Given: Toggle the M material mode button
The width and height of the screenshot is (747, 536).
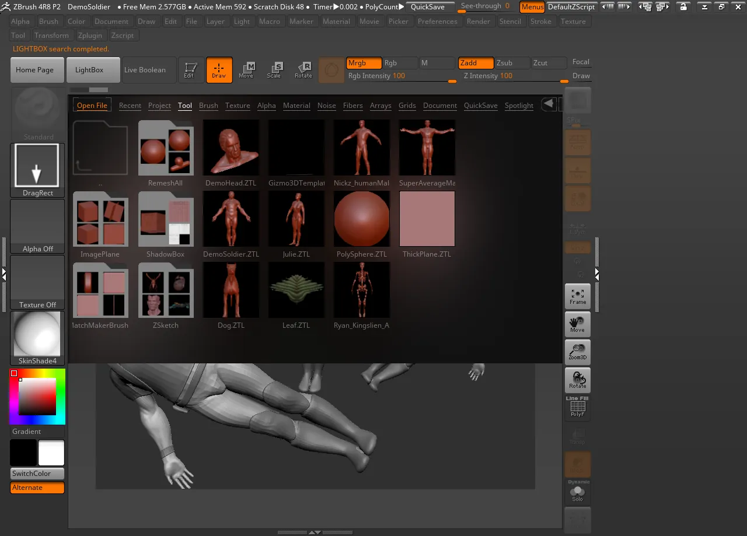Looking at the screenshot, I should (x=437, y=63).
